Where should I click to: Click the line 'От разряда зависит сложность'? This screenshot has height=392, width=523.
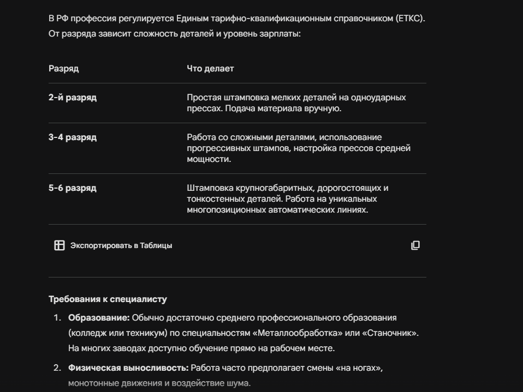pos(175,34)
